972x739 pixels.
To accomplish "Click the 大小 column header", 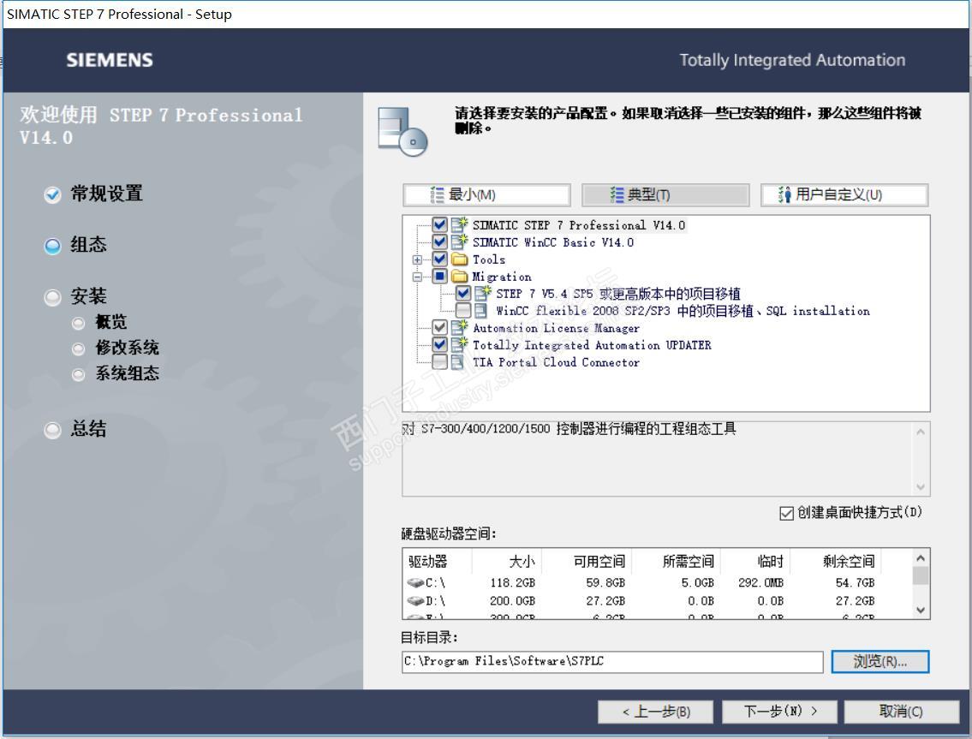I will 507,562.
